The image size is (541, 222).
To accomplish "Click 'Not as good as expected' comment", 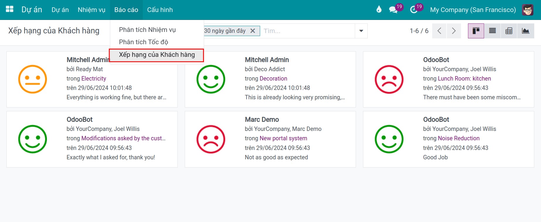I will tap(276, 157).
